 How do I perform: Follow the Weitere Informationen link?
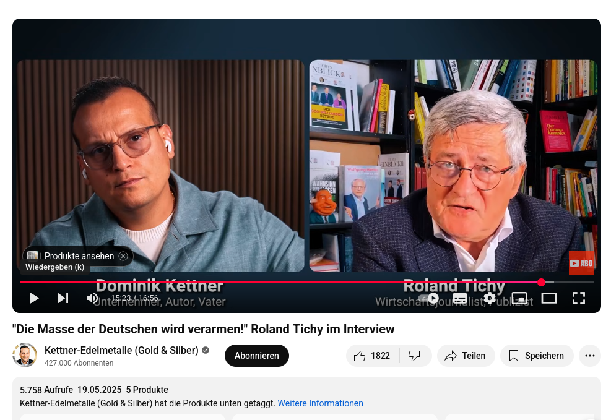tap(320, 403)
